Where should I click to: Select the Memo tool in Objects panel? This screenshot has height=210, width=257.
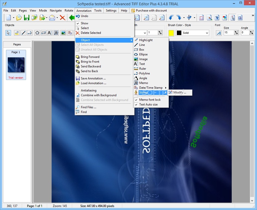(56, 33)
